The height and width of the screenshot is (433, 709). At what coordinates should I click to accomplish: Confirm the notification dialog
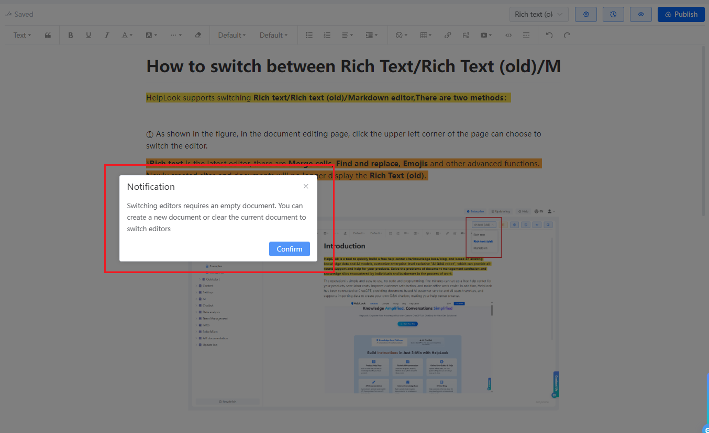[289, 249]
